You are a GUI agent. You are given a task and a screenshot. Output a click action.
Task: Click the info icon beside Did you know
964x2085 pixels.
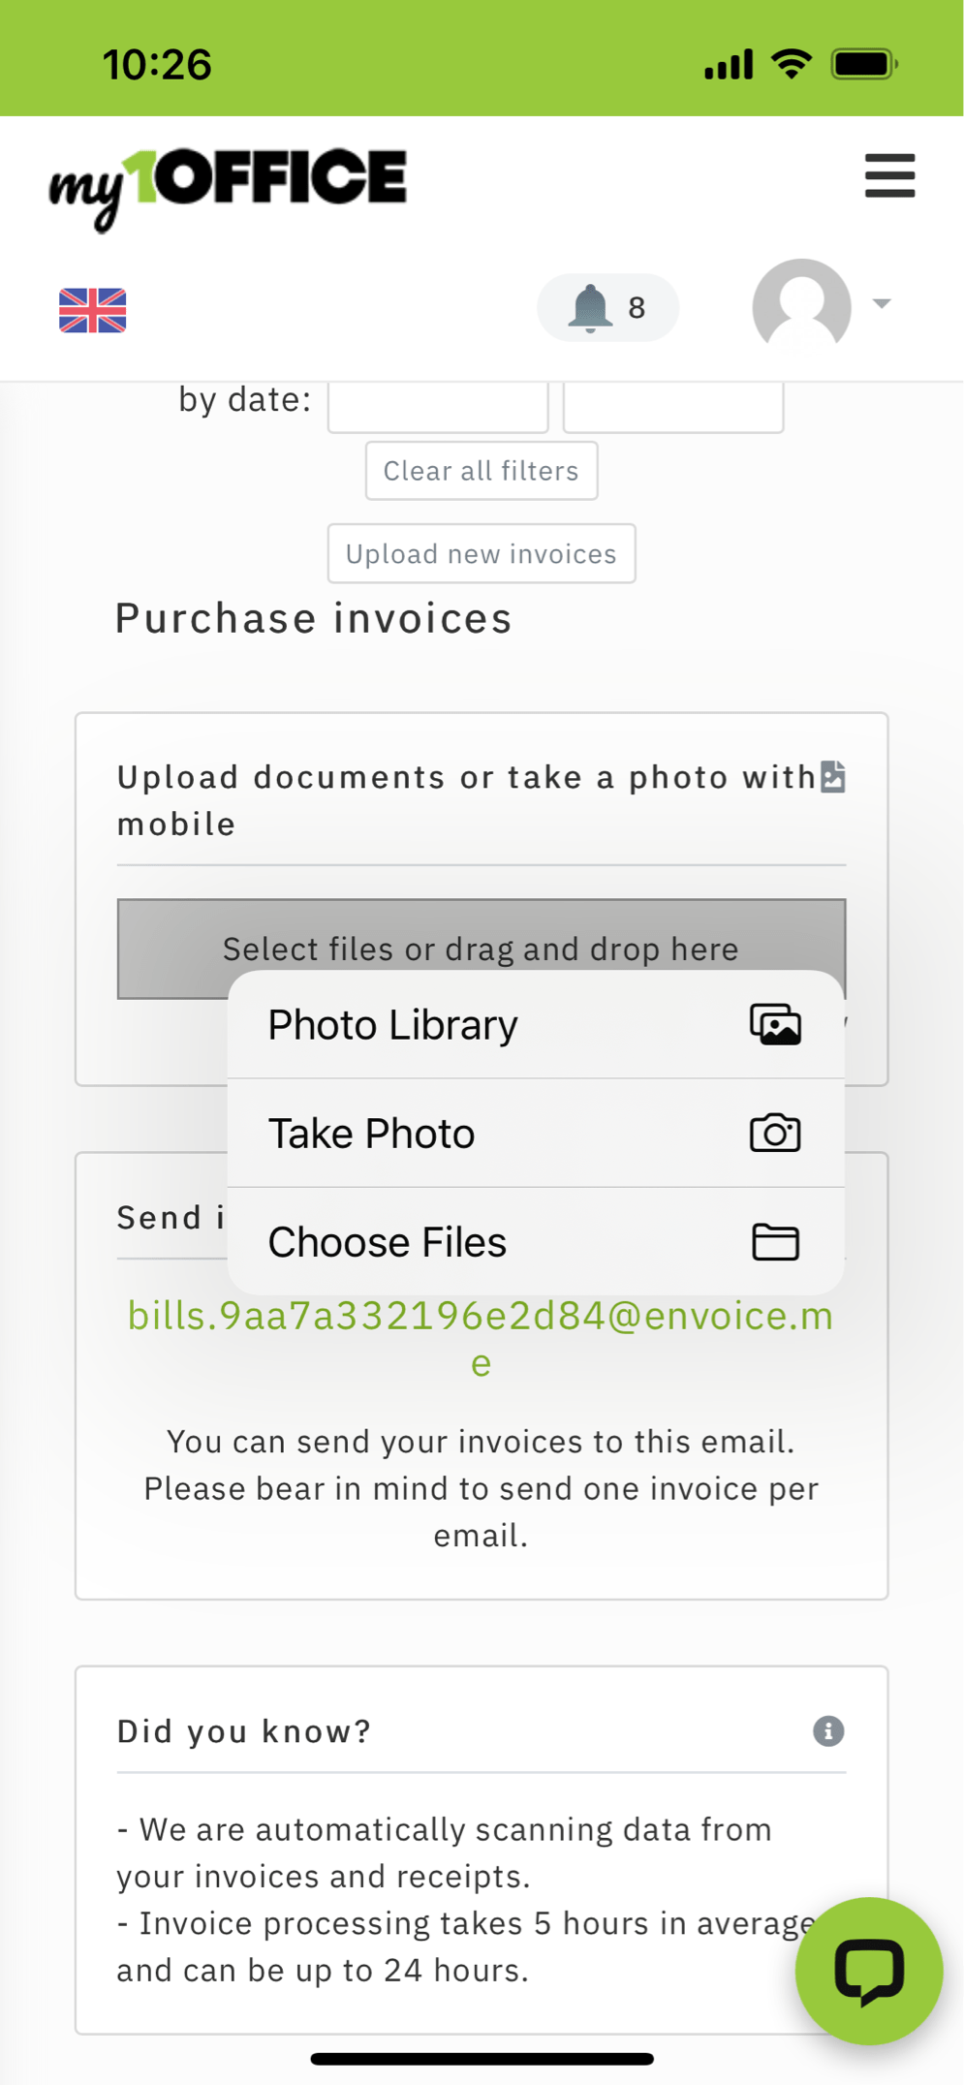(x=828, y=1730)
